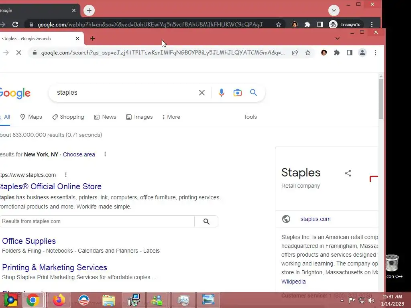Search by image with camera icon
The height and width of the screenshot is (308, 411).
pyautogui.click(x=238, y=93)
